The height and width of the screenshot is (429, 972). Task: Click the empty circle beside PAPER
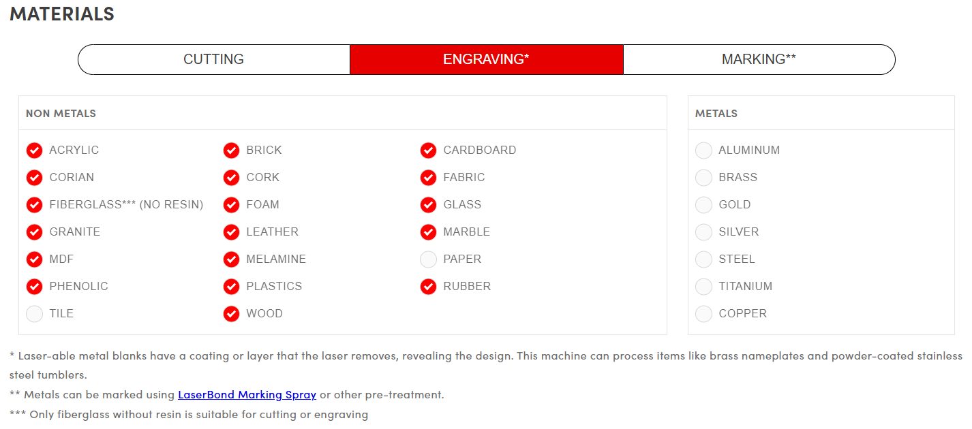(x=428, y=259)
